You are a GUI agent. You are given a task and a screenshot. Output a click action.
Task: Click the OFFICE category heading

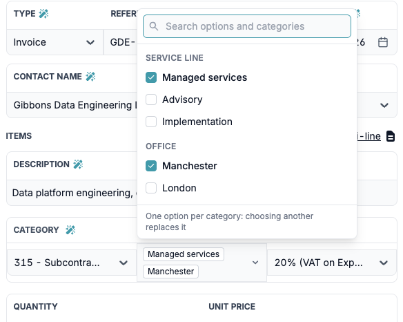click(x=161, y=146)
